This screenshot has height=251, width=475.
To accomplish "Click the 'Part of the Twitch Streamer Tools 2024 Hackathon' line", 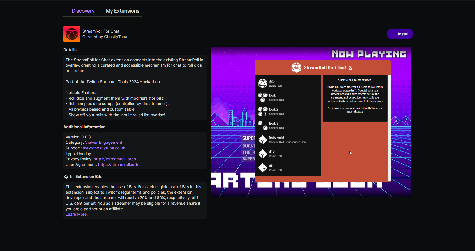I will 113,82.
